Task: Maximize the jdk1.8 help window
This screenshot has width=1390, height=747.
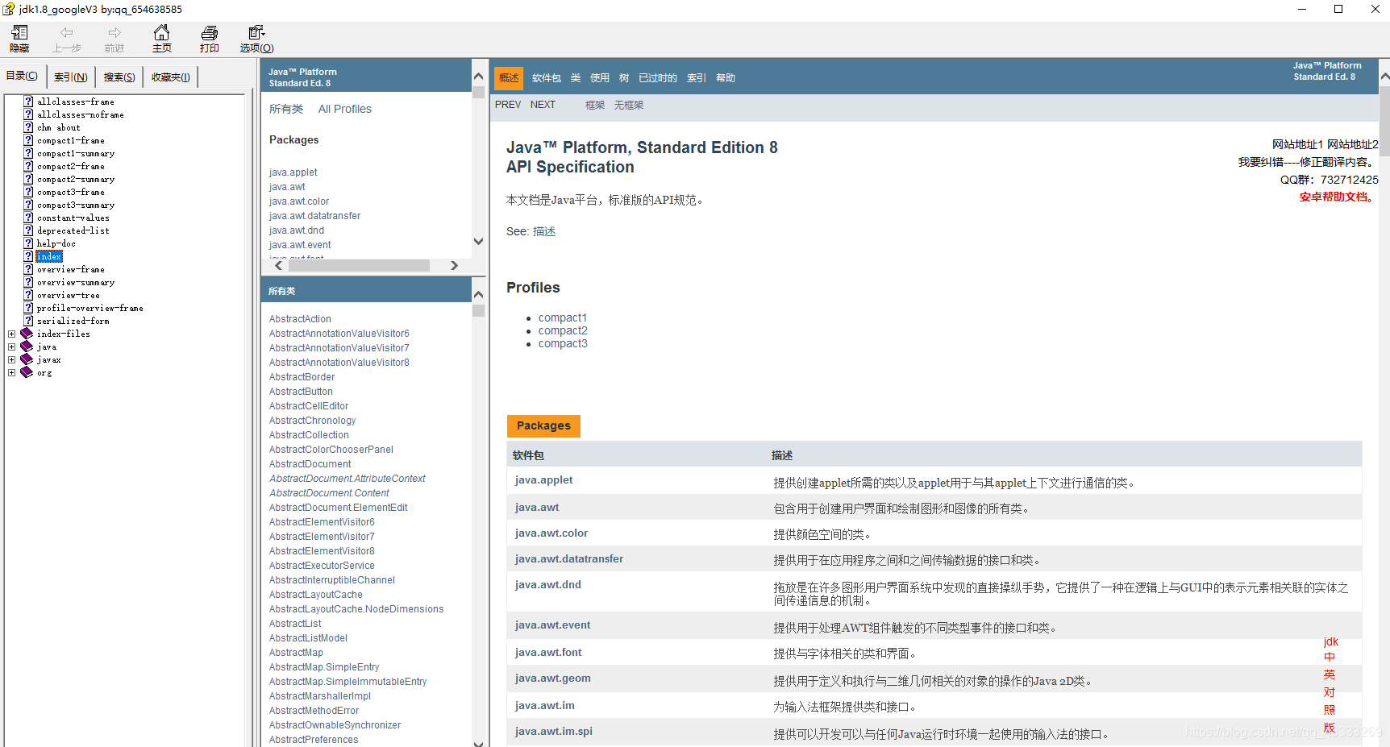Action: [1338, 9]
